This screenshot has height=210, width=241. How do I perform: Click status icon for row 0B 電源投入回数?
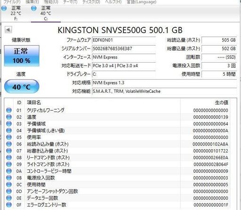point(9,178)
